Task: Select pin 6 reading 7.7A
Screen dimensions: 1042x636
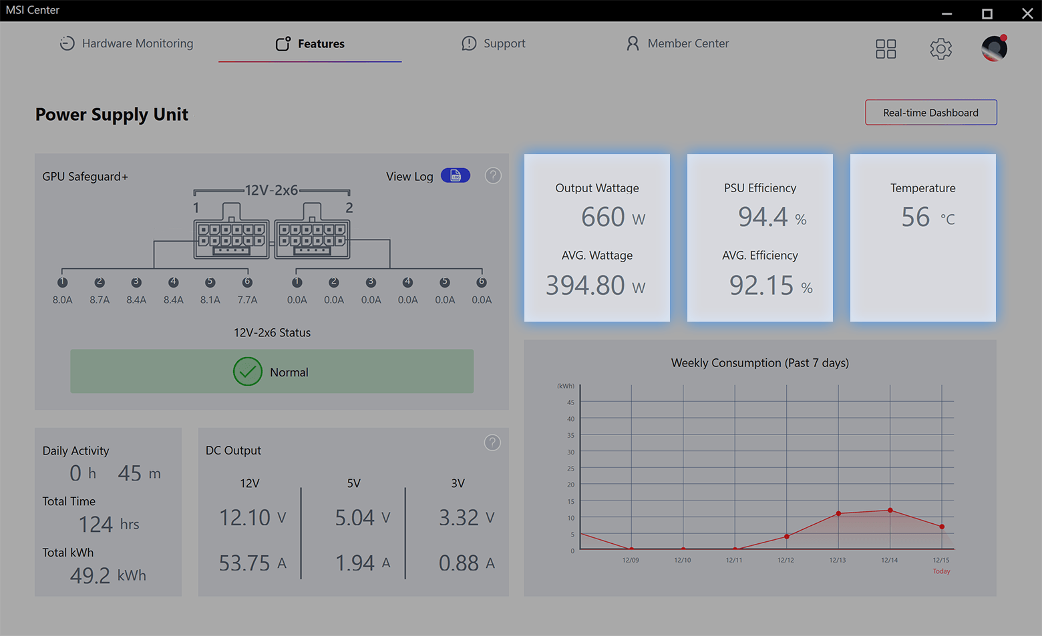Action: [x=247, y=282]
